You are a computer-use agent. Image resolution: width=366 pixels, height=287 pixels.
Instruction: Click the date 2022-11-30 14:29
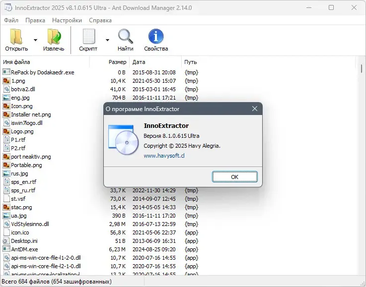click(x=154, y=190)
